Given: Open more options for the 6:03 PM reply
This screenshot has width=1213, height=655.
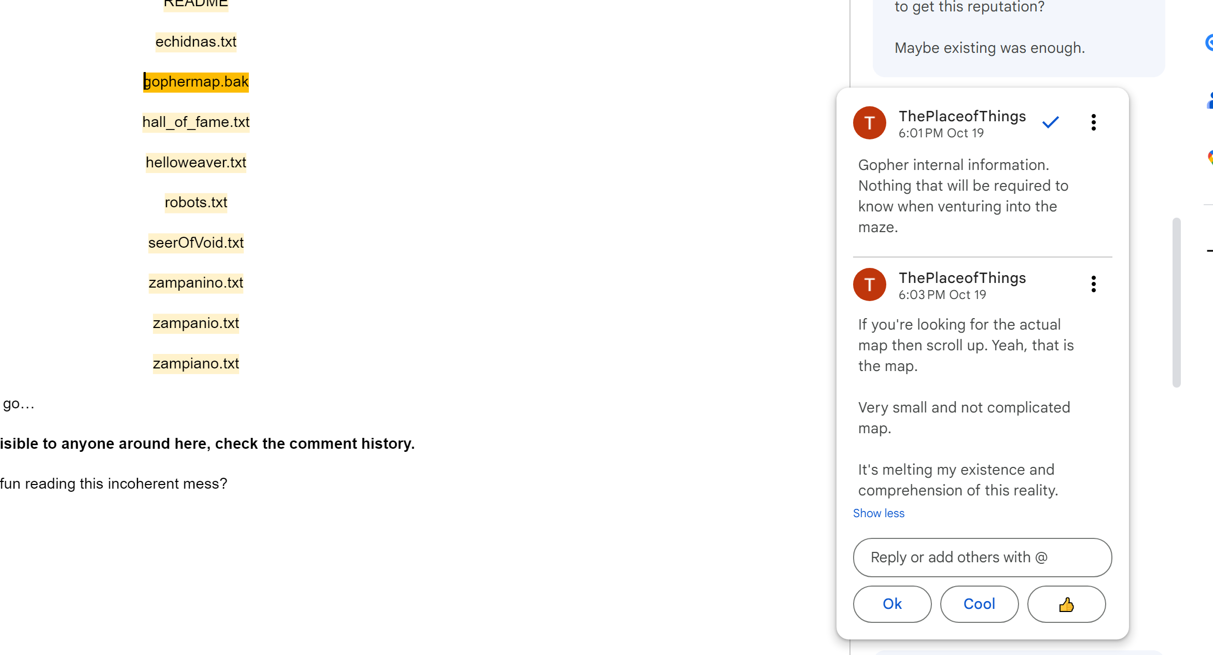Looking at the screenshot, I should [1093, 284].
